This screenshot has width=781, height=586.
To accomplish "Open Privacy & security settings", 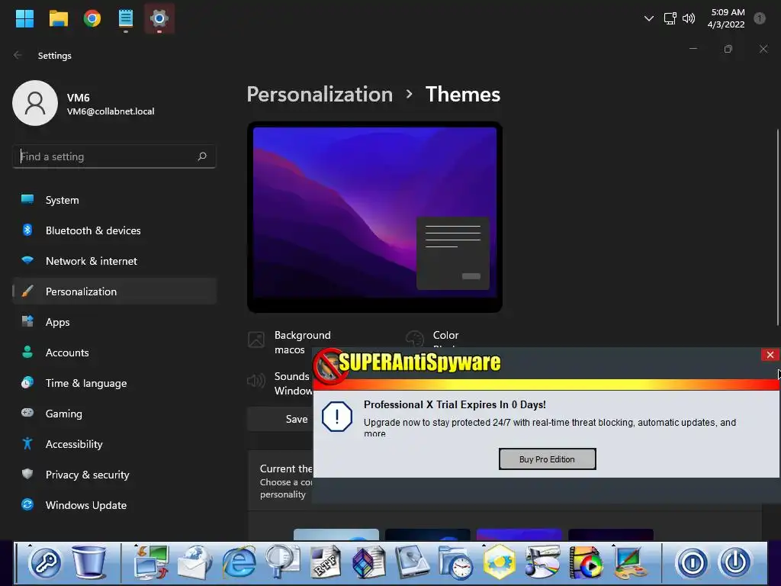I will point(114,475).
